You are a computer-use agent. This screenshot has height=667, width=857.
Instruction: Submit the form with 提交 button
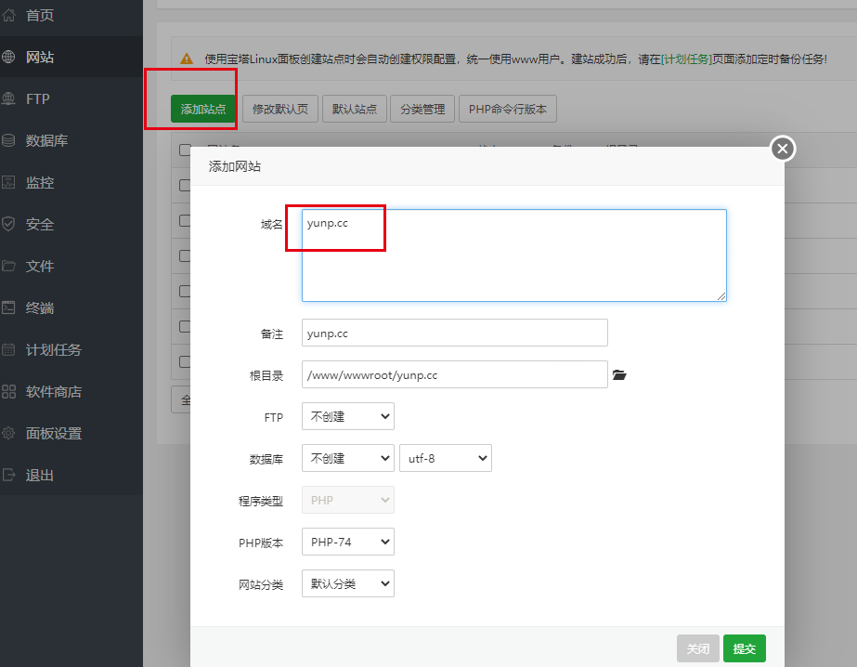click(x=745, y=648)
